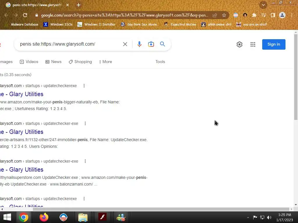Open the Extensions puzzle piece menu
The height and width of the screenshot is (223, 298).
pyautogui.click(x=254, y=15)
